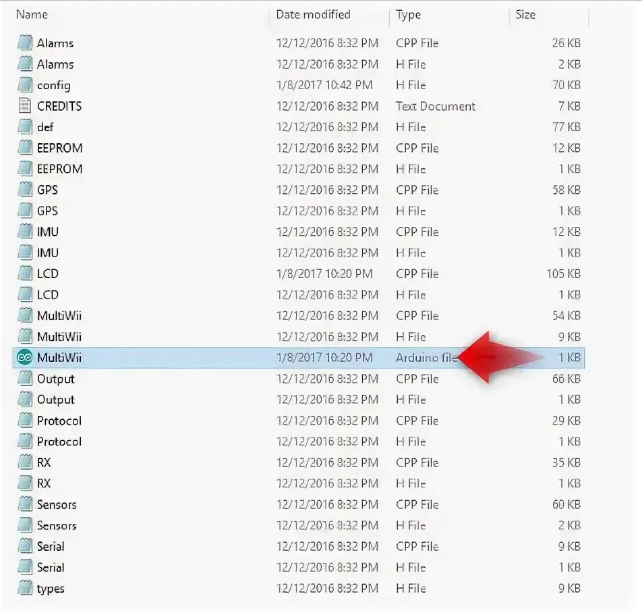
Task: Click the 54 KB size value
Action: pyautogui.click(x=566, y=315)
